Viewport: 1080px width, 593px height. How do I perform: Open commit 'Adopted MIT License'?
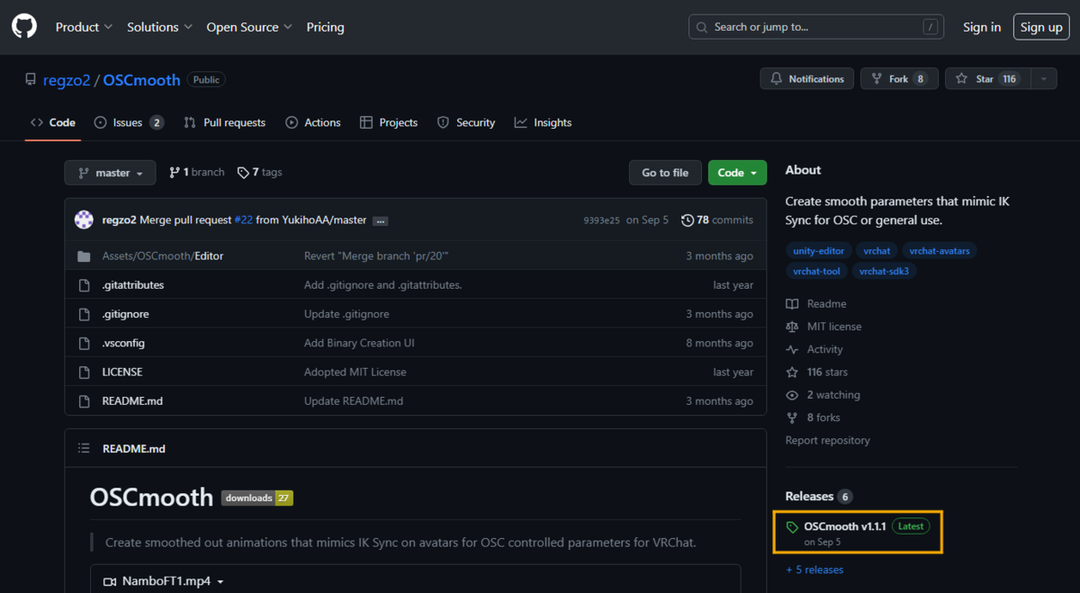tap(355, 372)
